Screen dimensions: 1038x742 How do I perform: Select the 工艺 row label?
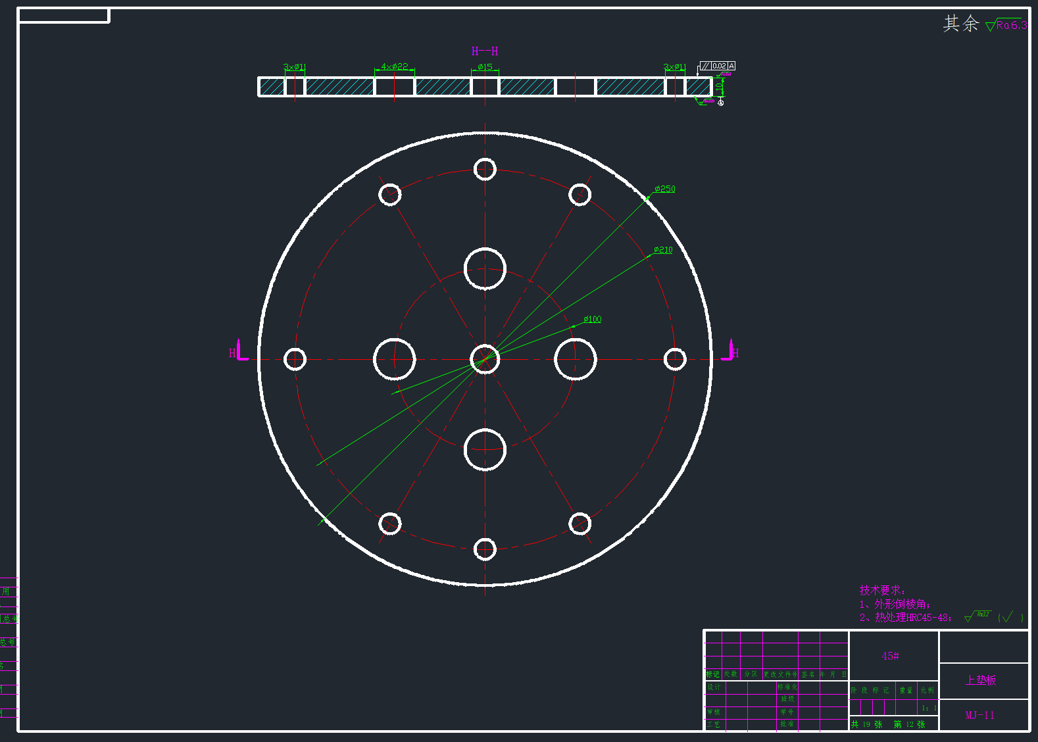pos(714,724)
